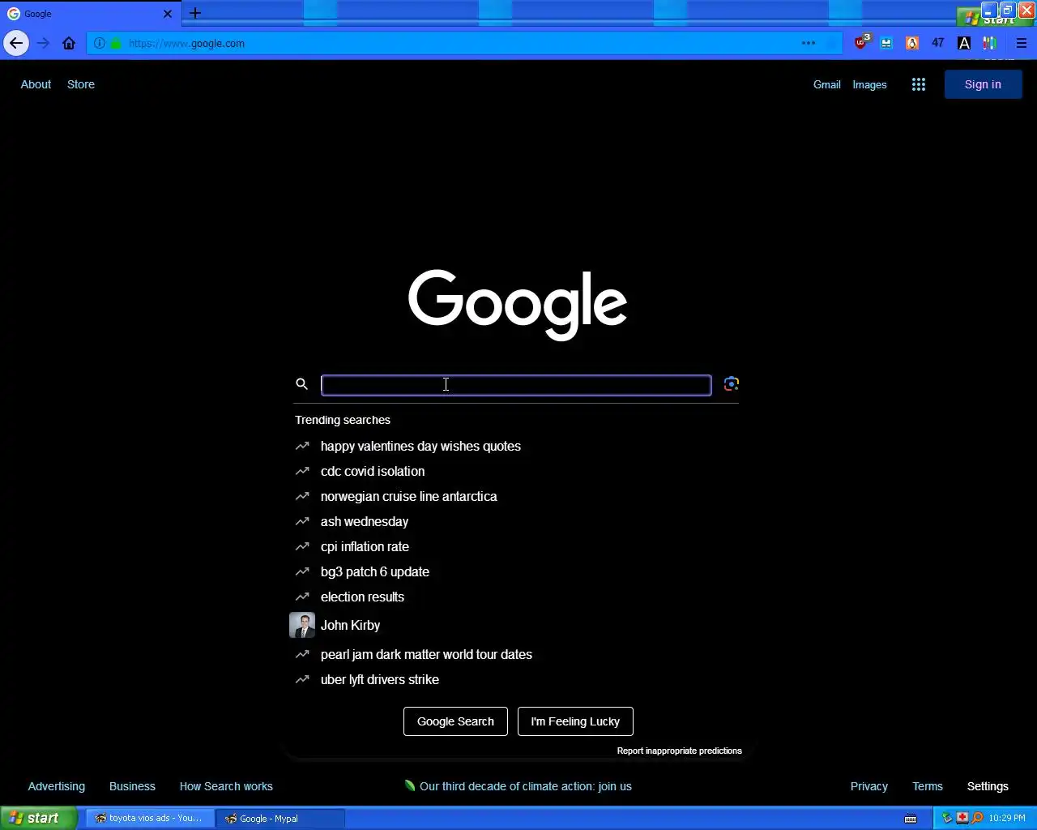This screenshot has width=1037, height=830.
Task: Open the Terms footer link
Action: tap(928, 786)
